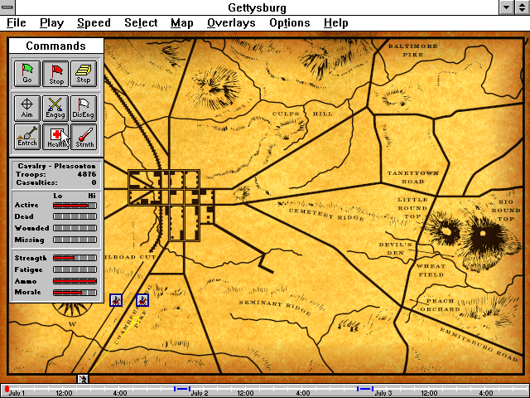Click the Big Round Top map label
This screenshot has height=398, width=530.
click(506, 210)
